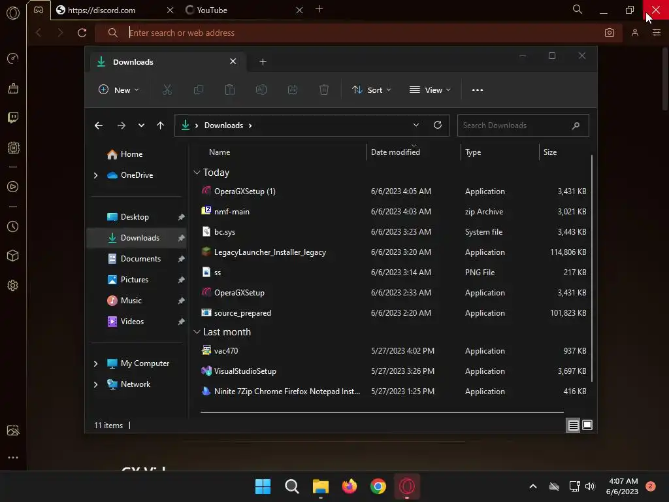This screenshot has height=502, width=669.
Task: Open Extensions cube icon in Opera sidebar
Action: pos(13,256)
